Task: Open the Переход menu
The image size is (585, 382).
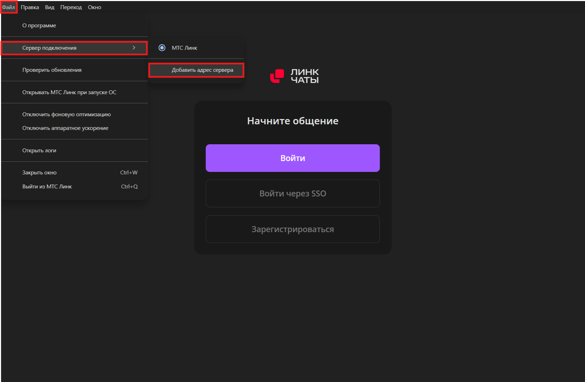Action: coord(71,7)
